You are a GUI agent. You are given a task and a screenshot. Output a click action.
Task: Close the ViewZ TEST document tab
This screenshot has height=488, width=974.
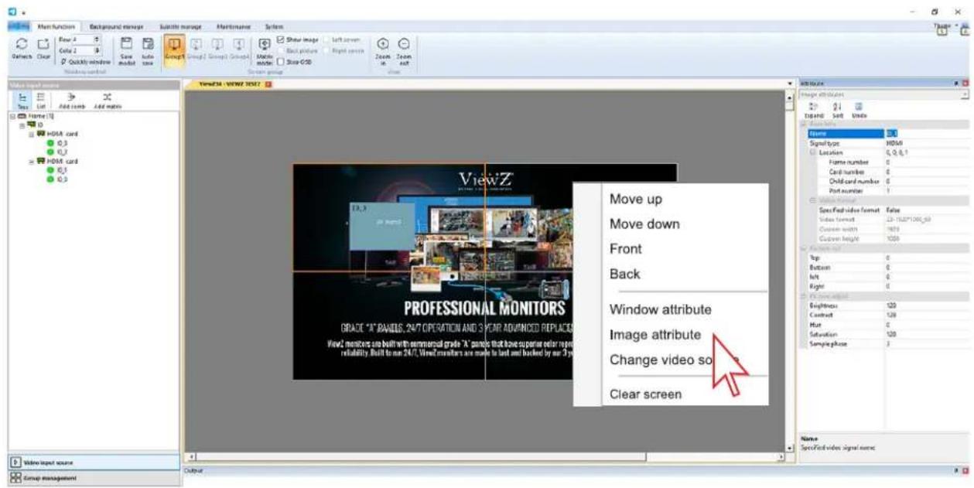[x=268, y=84]
